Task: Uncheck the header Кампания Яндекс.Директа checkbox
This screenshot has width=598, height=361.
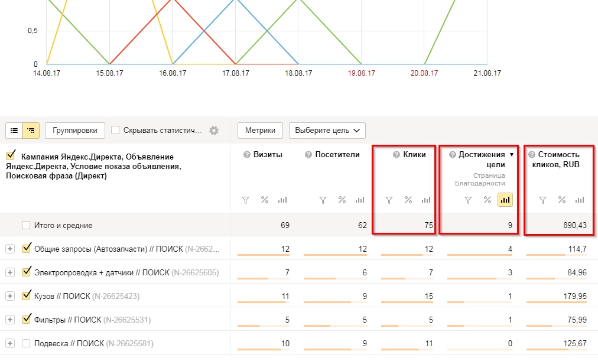Action: (11, 155)
